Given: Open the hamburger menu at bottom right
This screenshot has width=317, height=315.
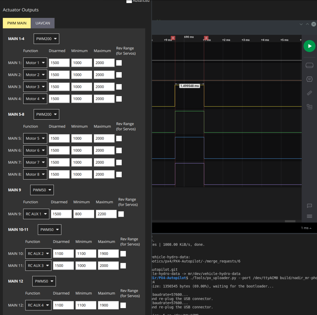Looking at the screenshot, I should [309, 216].
